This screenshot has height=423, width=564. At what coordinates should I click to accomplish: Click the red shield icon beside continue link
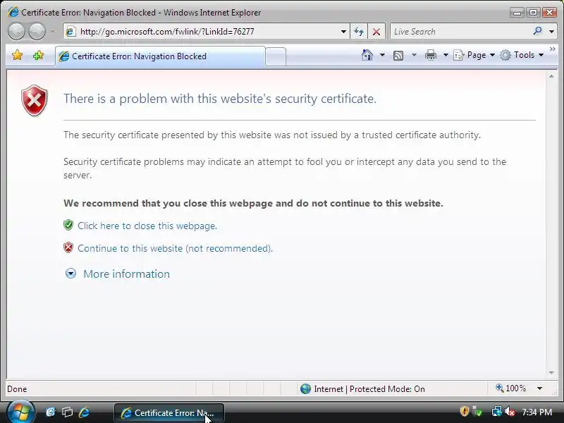point(68,247)
